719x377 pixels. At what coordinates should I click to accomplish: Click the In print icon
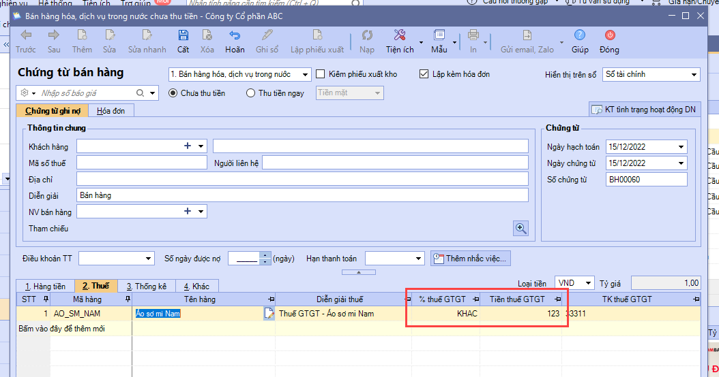tap(473, 35)
